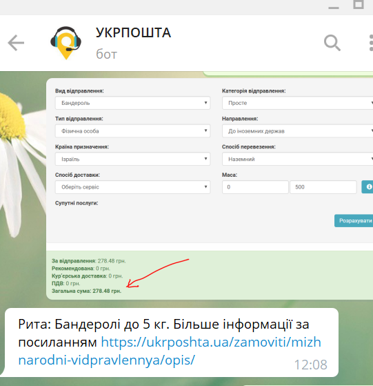The image size is (373, 386).
Task: Expand the Оберіть сервіс dropdown
Action: click(x=132, y=187)
